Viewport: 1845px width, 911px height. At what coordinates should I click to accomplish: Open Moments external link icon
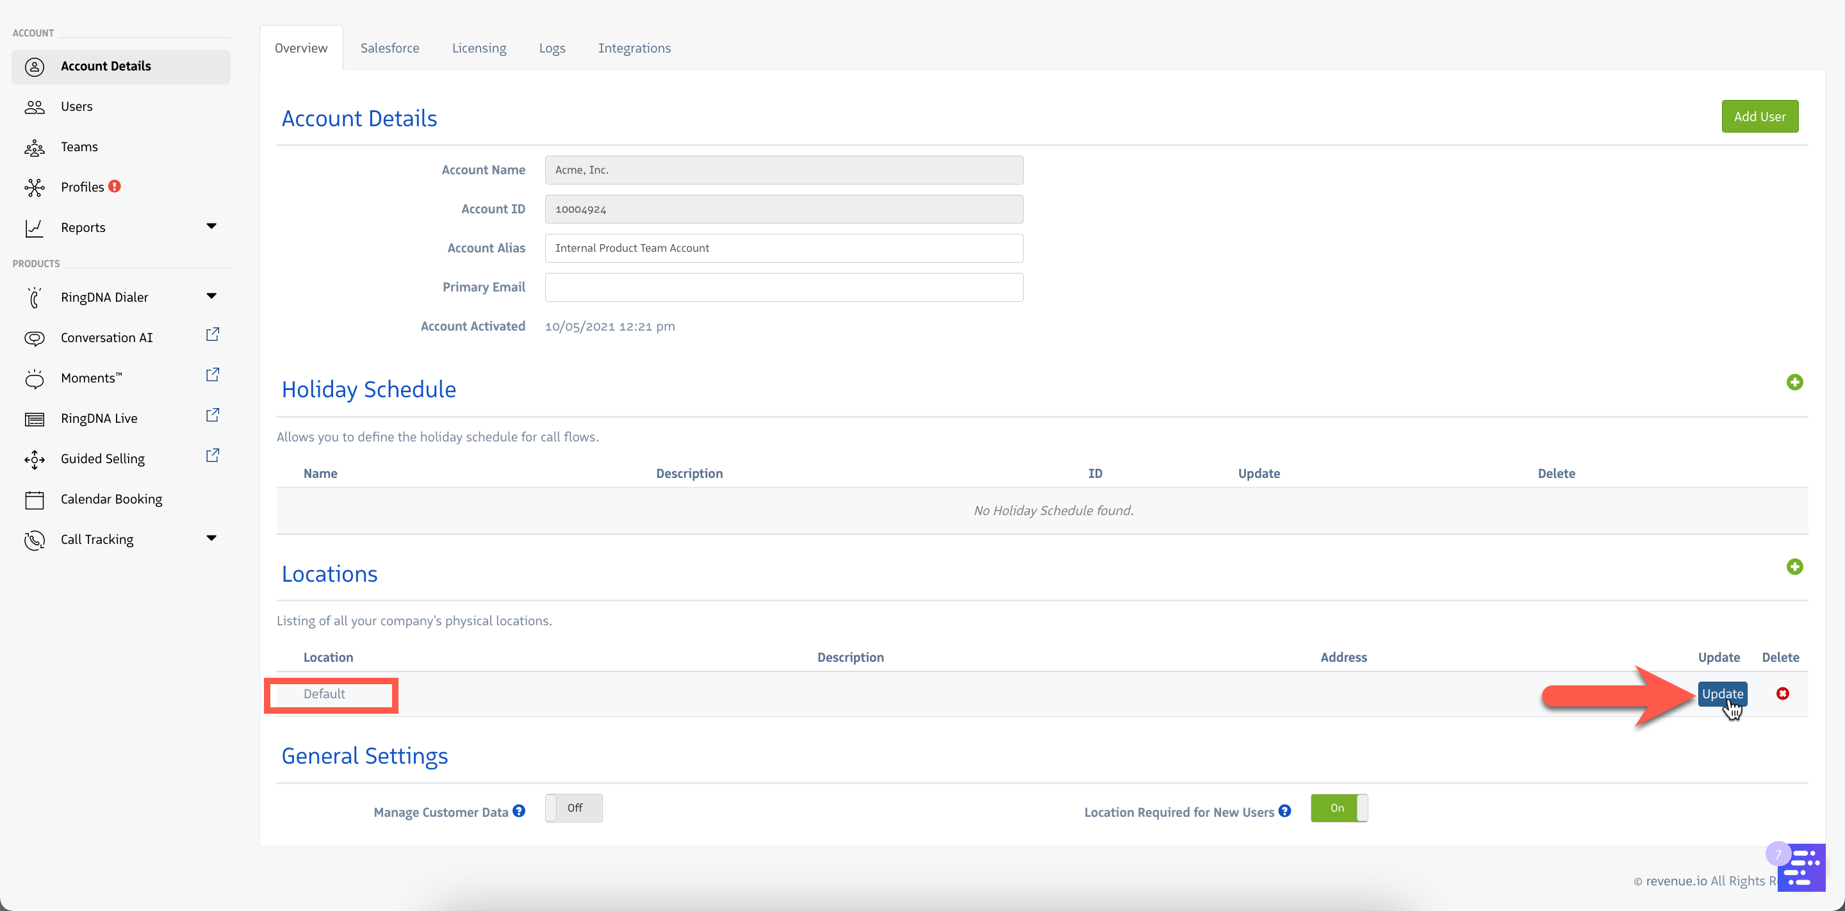click(x=212, y=375)
